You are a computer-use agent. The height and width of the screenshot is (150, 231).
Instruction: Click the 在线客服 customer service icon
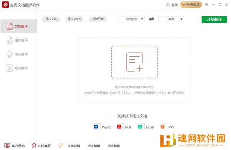[34, 145]
